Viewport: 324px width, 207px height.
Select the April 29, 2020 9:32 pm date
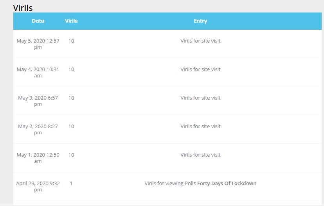click(38, 186)
